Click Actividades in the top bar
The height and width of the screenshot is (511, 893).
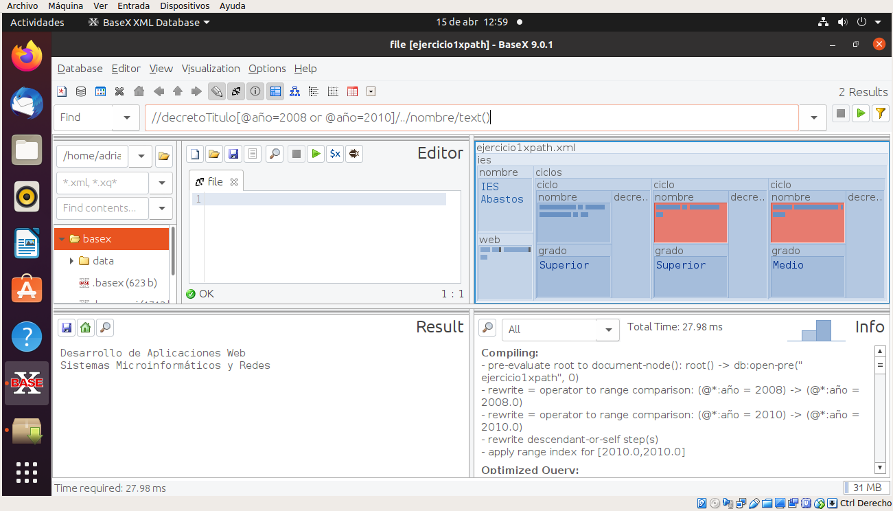(x=37, y=22)
